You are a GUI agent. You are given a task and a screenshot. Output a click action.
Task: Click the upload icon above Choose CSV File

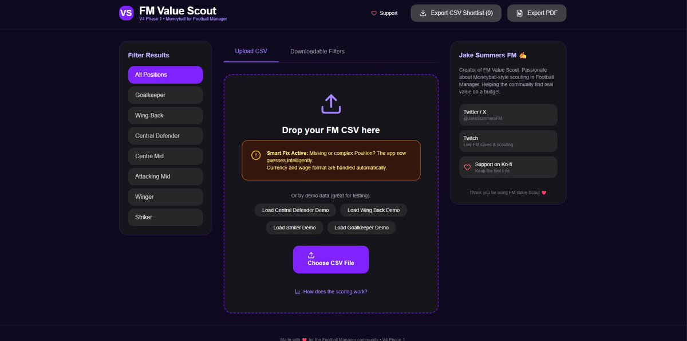click(x=311, y=255)
